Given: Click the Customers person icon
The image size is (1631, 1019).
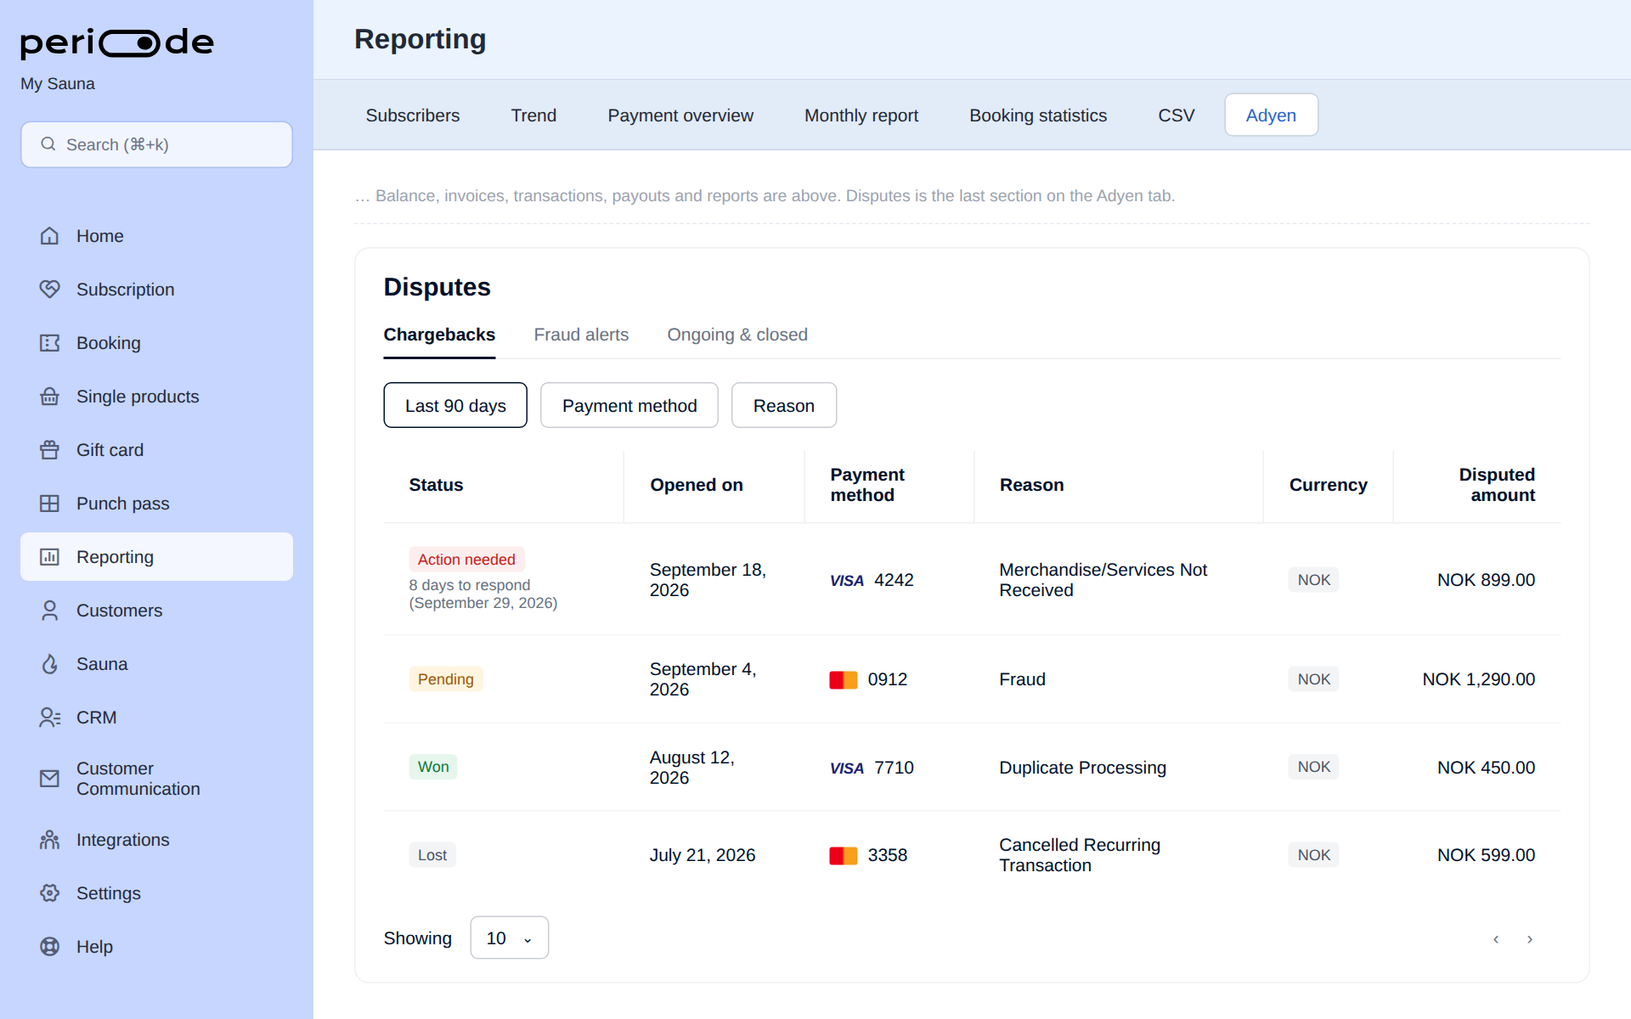Looking at the screenshot, I should pyautogui.click(x=49, y=611).
